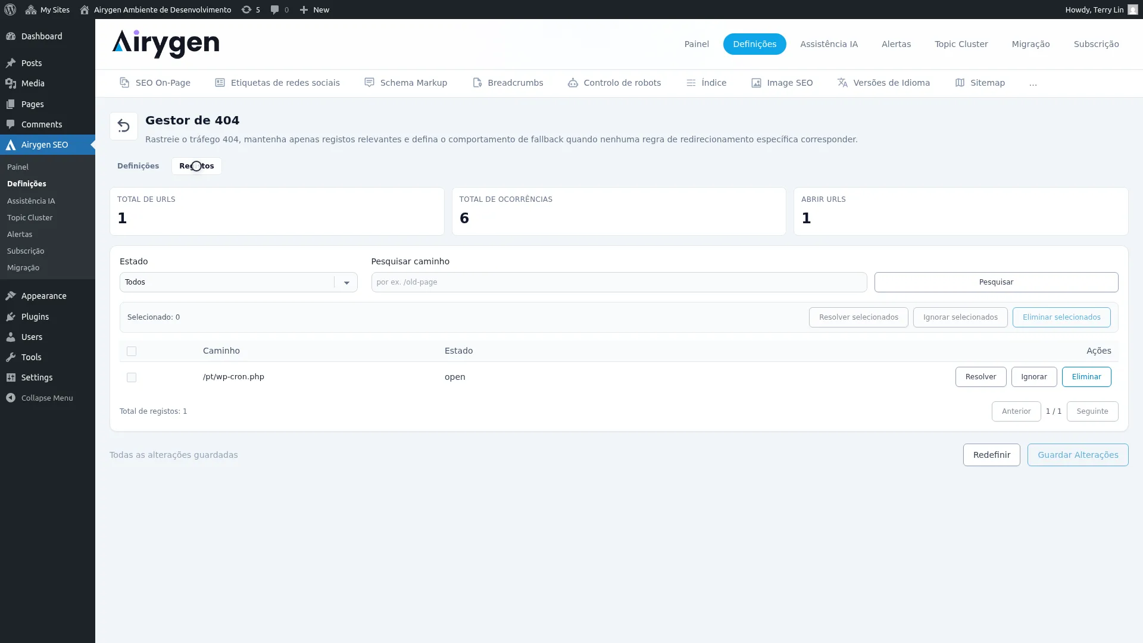Open Subscrição top navigation tab

point(1096,44)
